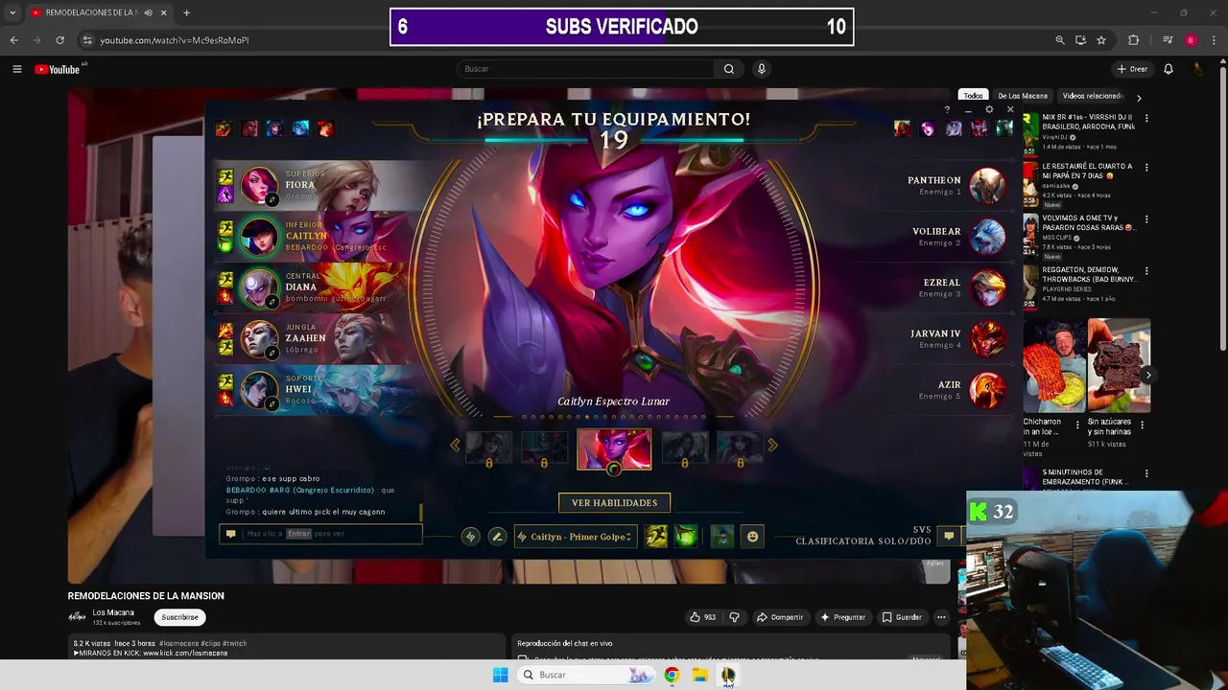Select the Caitlyn Espectro Lunar skin thumbnail
The image size is (1228, 690).
[614, 448]
